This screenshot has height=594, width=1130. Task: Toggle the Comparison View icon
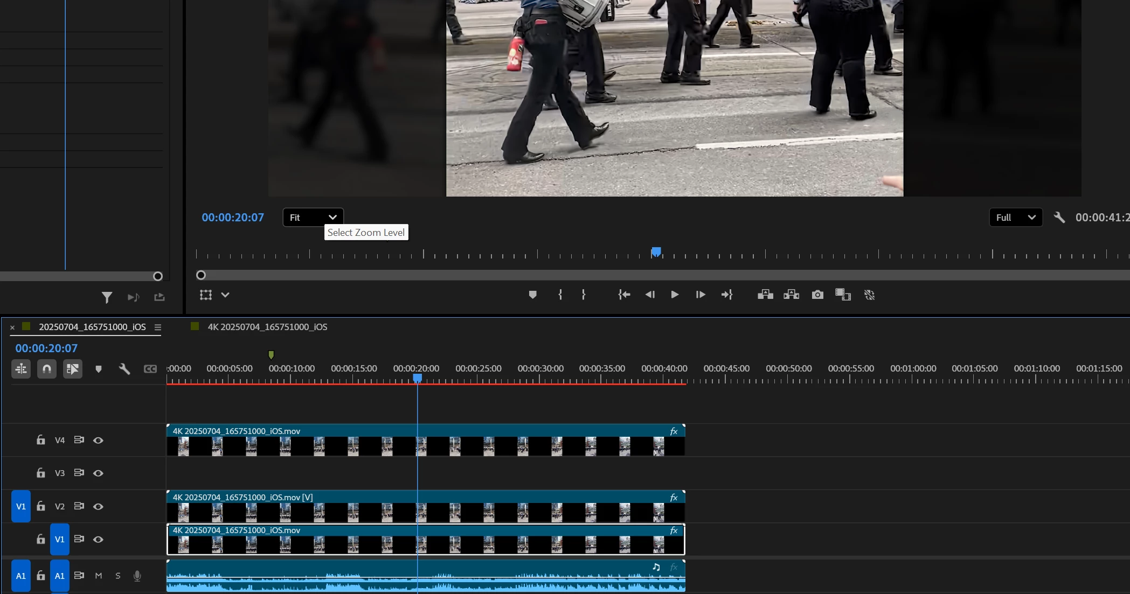[x=843, y=295]
